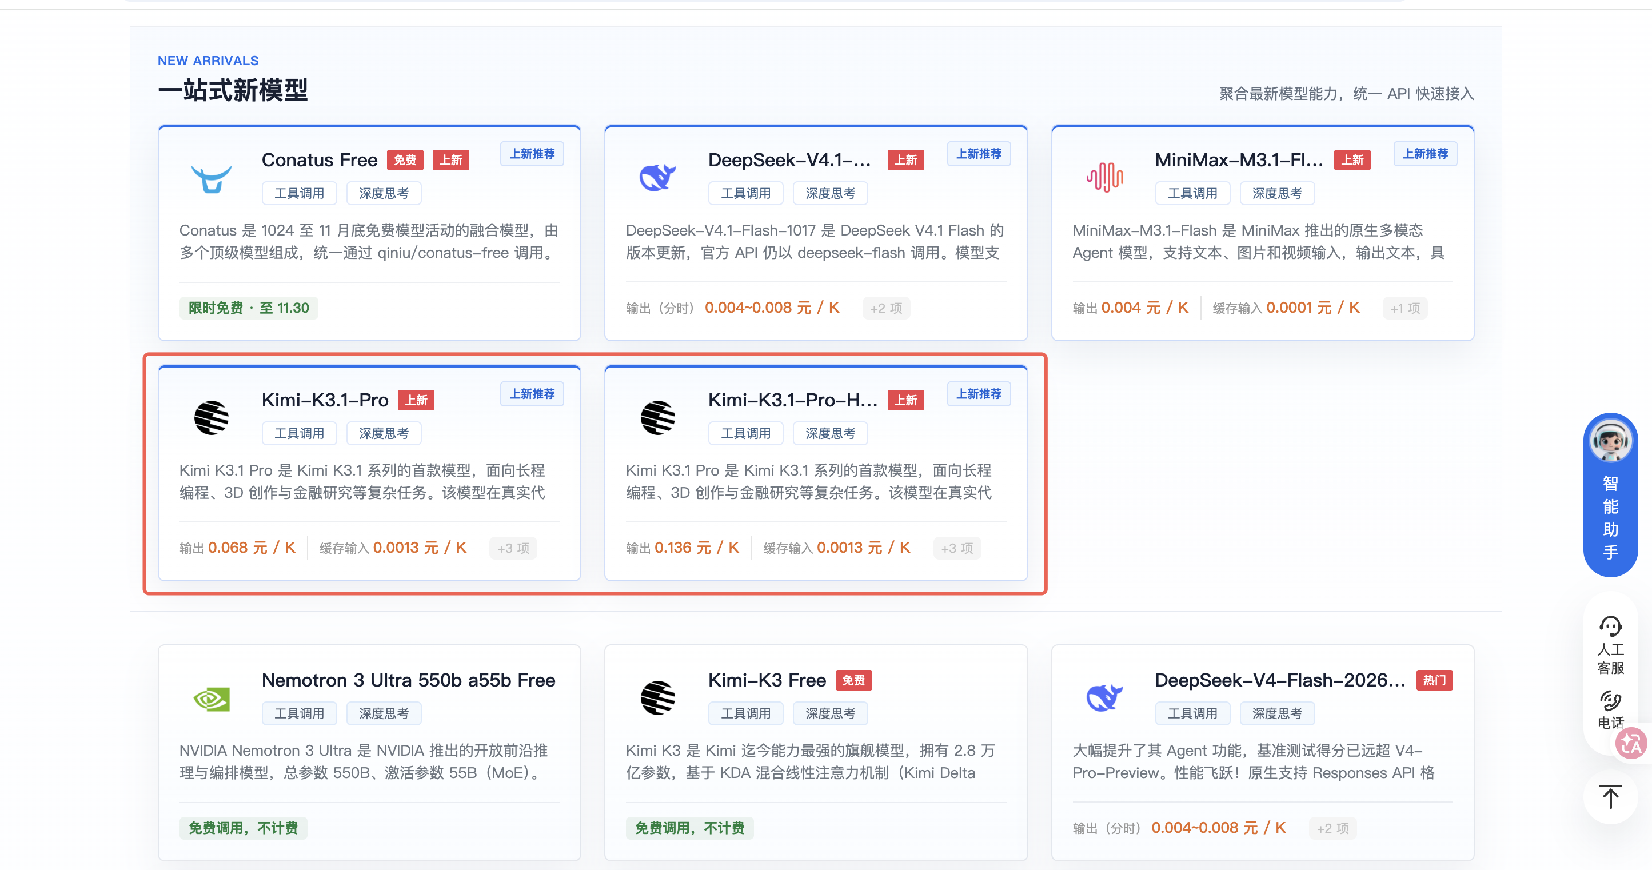Screen dimensions: 1652x870
Task: Click the 深度思考 tag on DeepSeek-V4.1 card
Action: [x=830, y=194]
